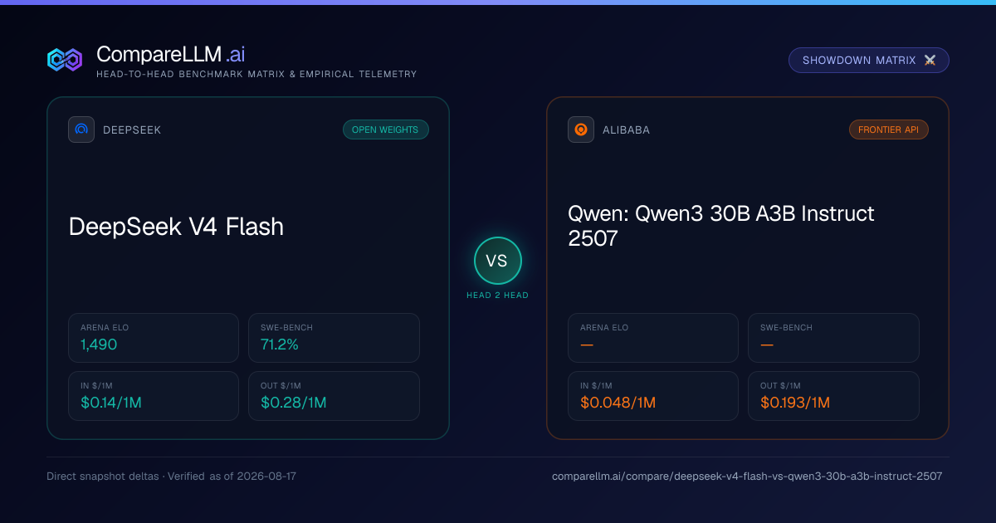Select the Frontier API badge
The image size is (996, 523).
pos(888,130)
